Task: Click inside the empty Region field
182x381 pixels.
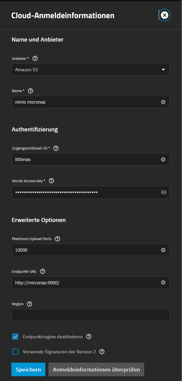Action: (91, 315)
